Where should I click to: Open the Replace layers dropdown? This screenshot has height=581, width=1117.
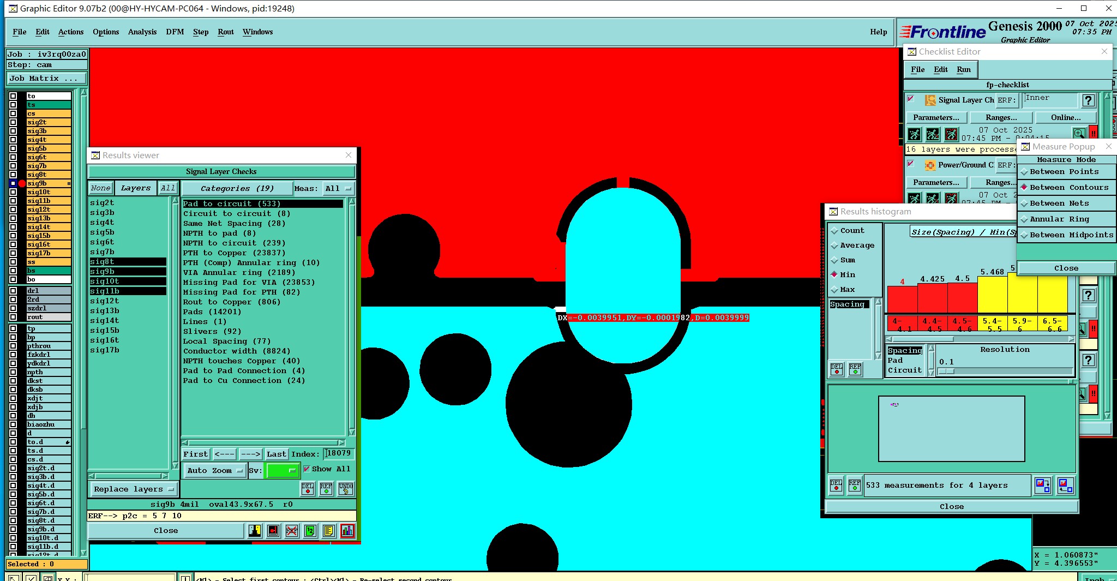click(134, 489)
